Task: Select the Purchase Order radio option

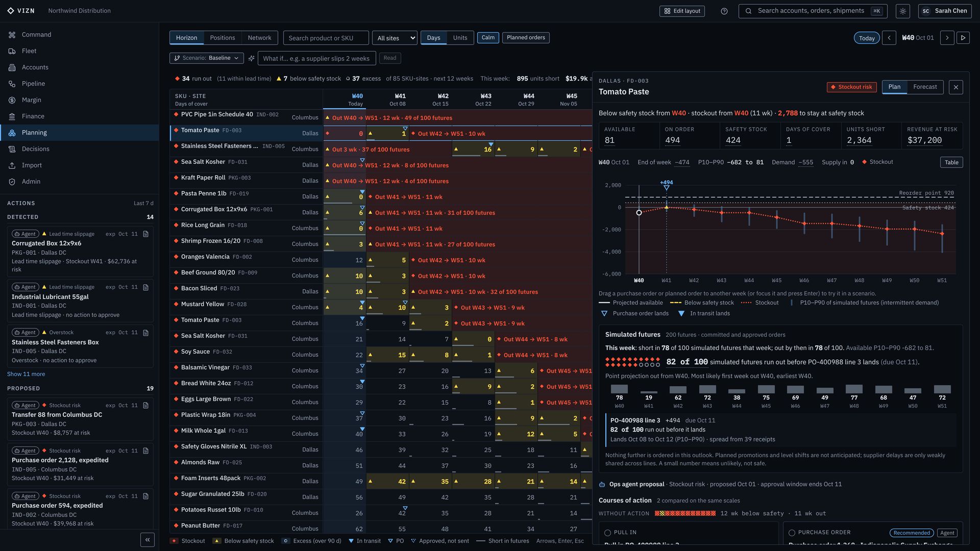Action: pos(792,533)
